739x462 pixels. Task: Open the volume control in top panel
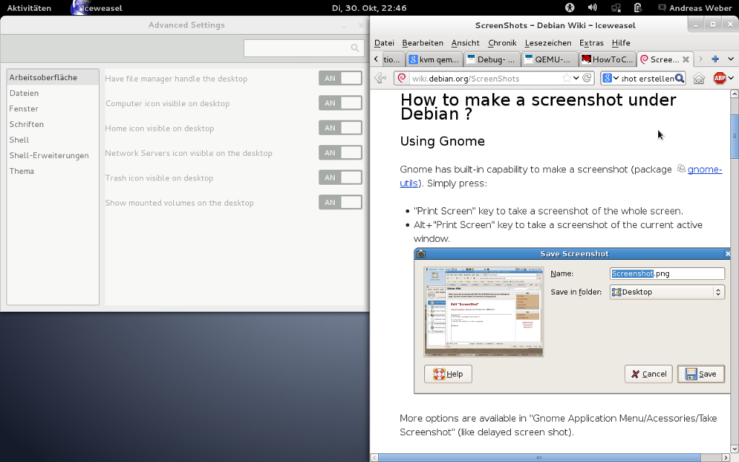point(592,8)
